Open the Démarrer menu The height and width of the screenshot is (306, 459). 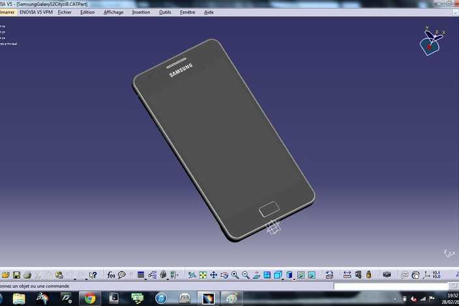click(7, 12)
